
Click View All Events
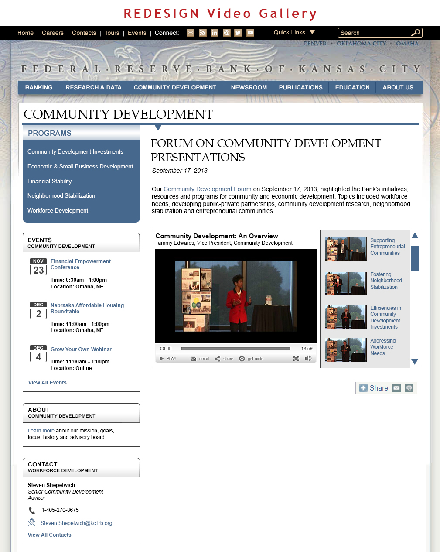pos(48,383)
